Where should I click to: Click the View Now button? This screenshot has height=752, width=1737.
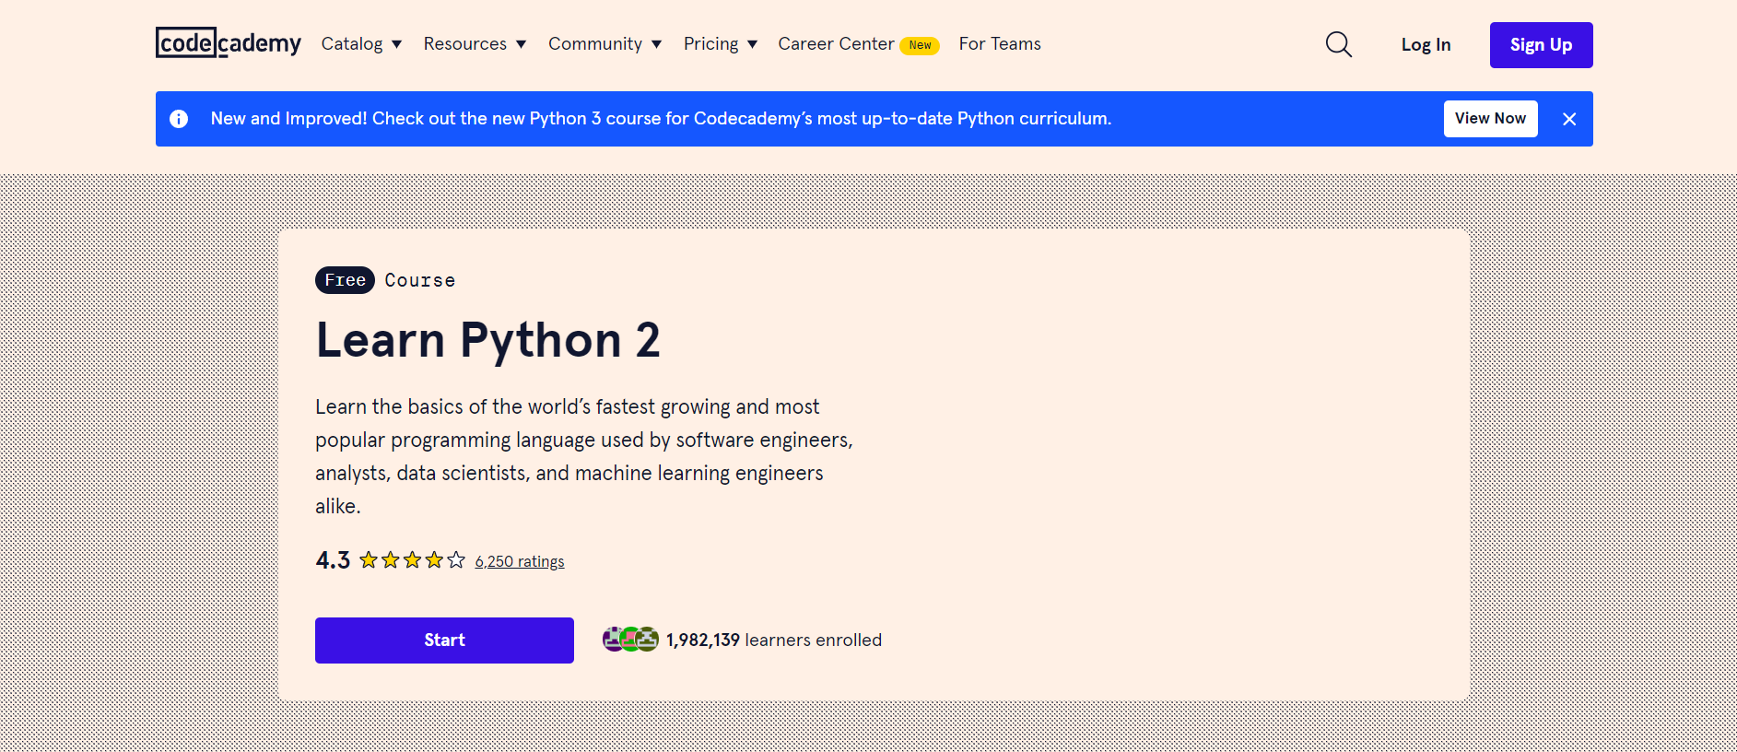1490,119
